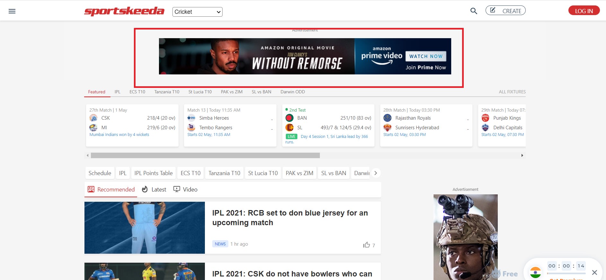Image resolution: width=606 pixels, height=280 pixels.
Task: Click CSK team logo in 27th Match
Action: [93, 118]
